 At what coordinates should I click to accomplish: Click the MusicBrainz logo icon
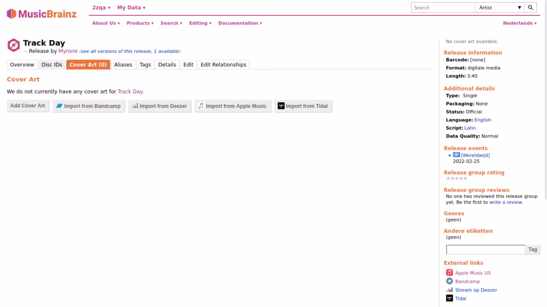pos(12,14)
